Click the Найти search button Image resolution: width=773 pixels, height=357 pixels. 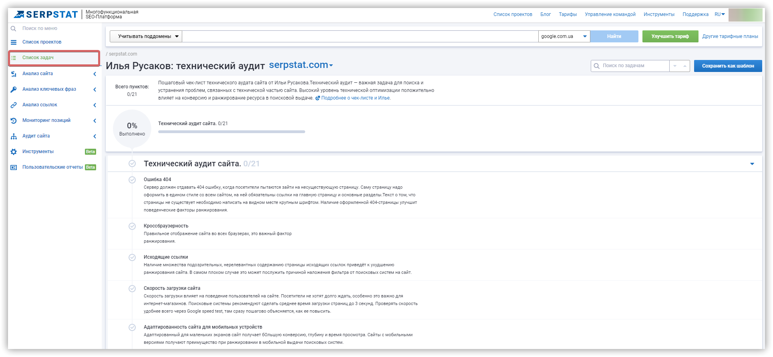[614, 36]
